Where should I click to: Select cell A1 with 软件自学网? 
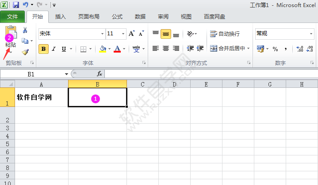click(x=42, y=97)
